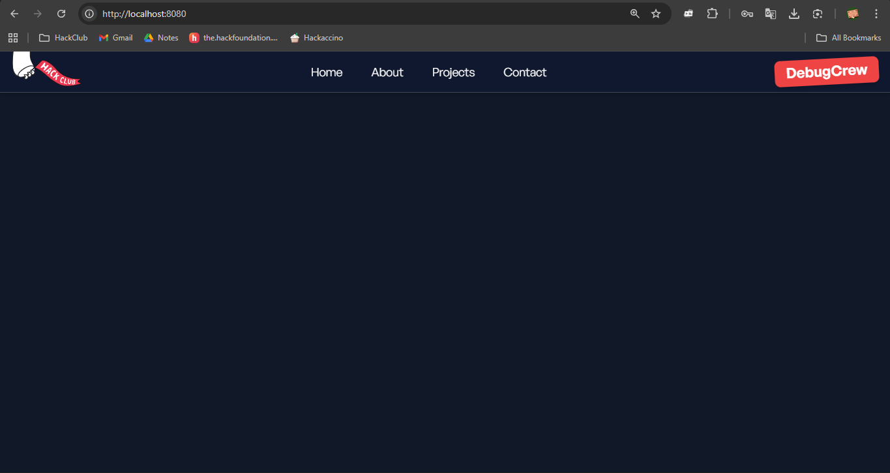Image resolution: width=890 pixels, height=473 pixels.
Task: Navigate to the About page
Action: point(387,72)
